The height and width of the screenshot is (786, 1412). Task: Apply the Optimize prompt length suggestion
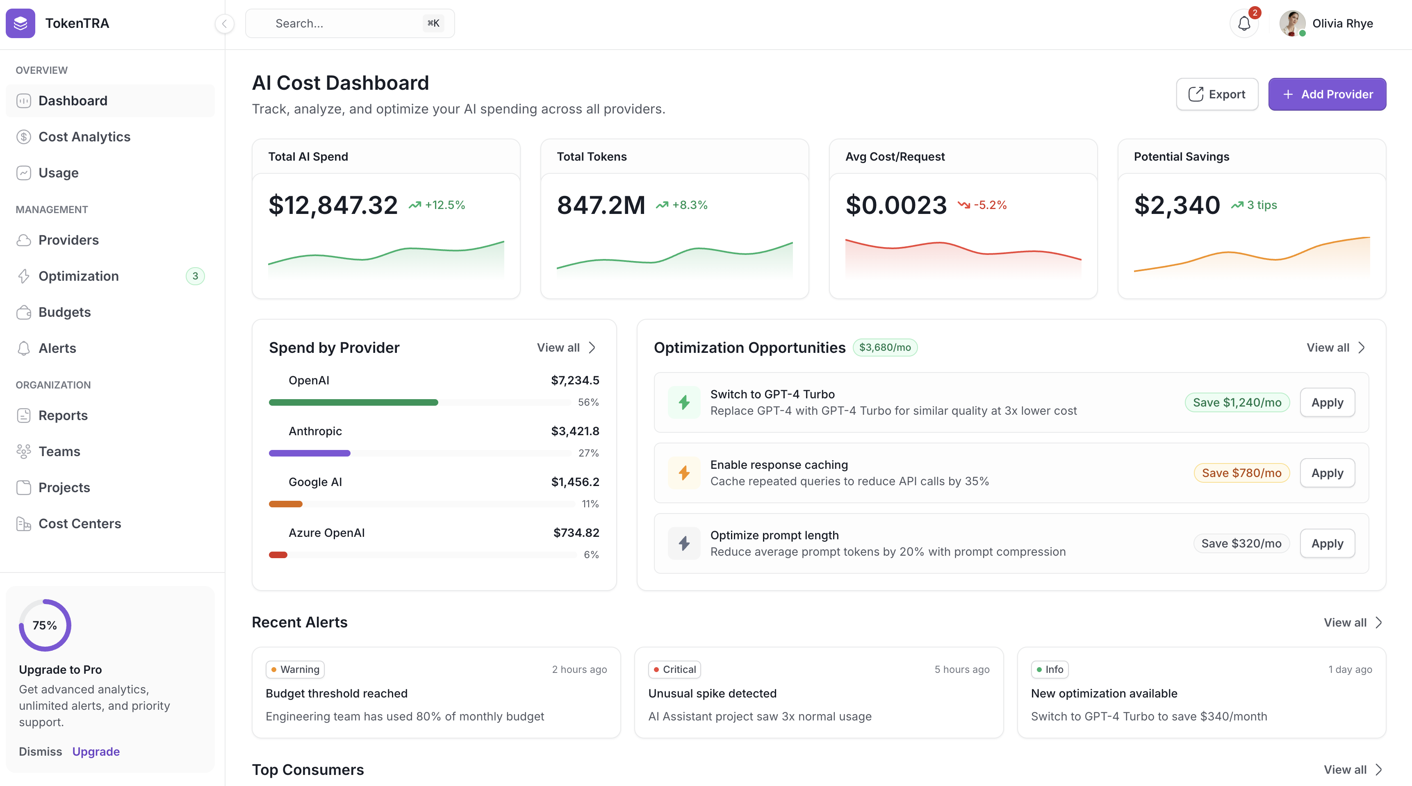pyautogui.click(x=1327, y=543)
